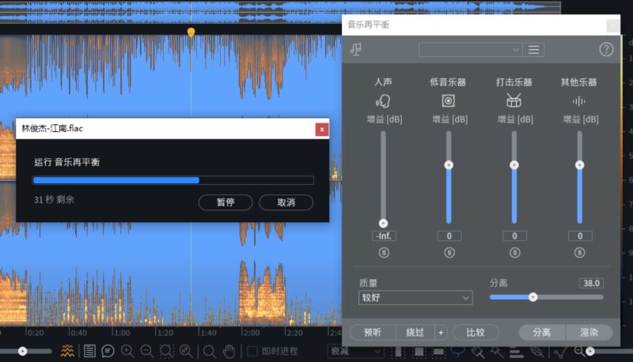This screenshot has height=362, width=633.
Task: Click the 分离 separation slider handle
Action: pyautogui.click(x=533, y=297)
